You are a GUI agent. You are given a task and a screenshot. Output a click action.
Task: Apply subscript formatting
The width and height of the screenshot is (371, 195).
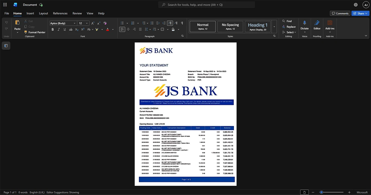click(77, 29)
